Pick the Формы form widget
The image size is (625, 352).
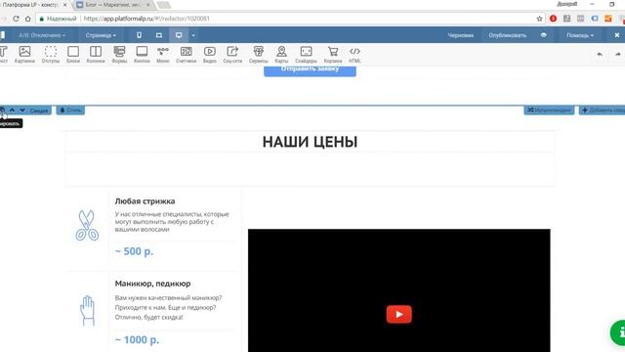(119, 55)
